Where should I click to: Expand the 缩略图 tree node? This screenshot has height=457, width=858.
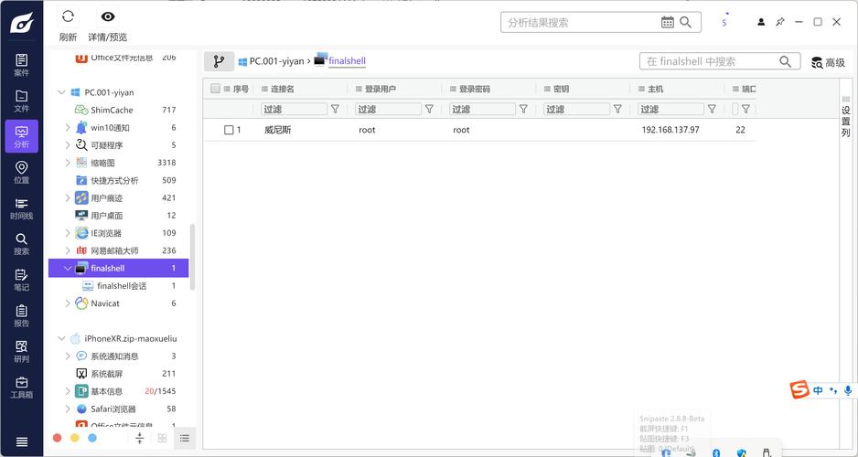coord(68,163)
